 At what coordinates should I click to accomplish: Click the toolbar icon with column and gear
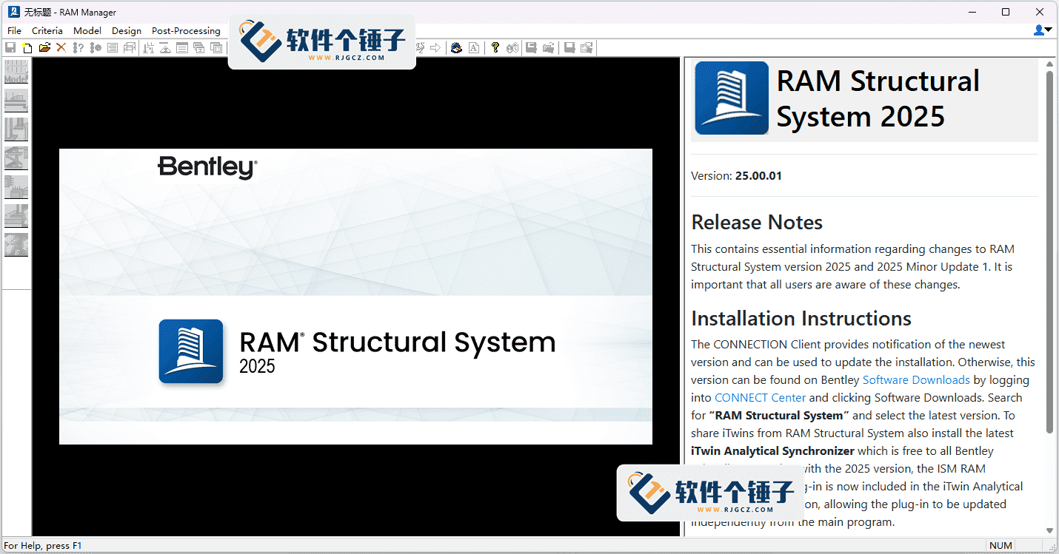[x=96, y=47]
